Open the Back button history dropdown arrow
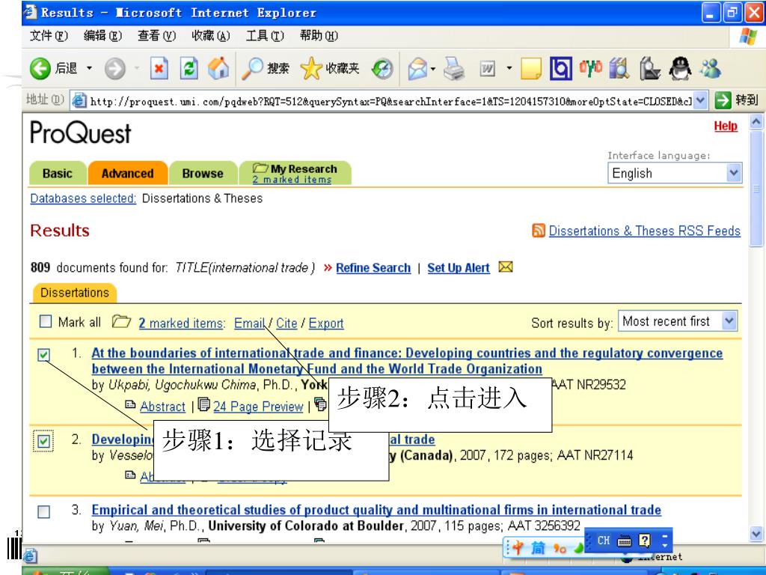 click(90, 68)
